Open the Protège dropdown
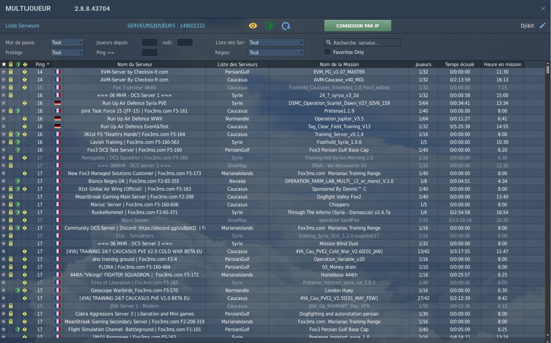This screenshot has width=551, height=343. click(67, 52)
